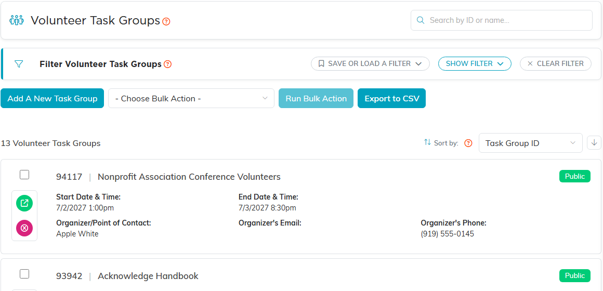
Task: Click the ID number 93942
Action: (x=69, y=276)
